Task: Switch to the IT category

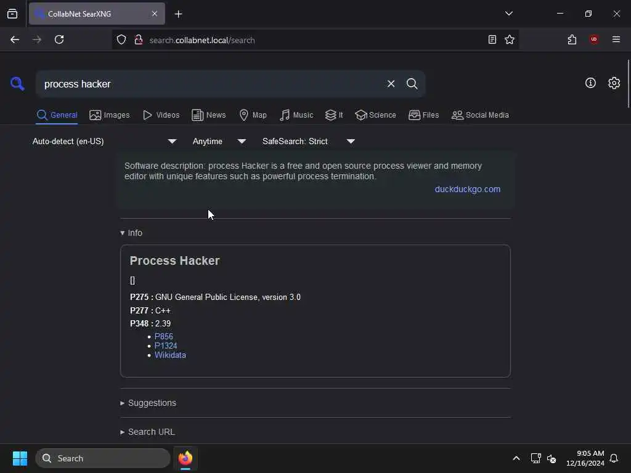Action: click(x=334, y=115)
